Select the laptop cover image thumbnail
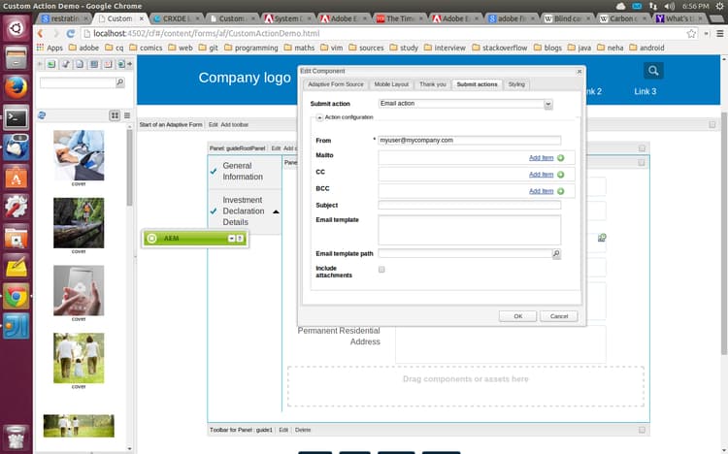 pyautogui.click(x=79, y=155)
